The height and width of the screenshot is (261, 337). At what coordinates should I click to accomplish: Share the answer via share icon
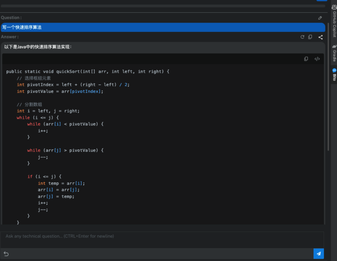[320, 37]
